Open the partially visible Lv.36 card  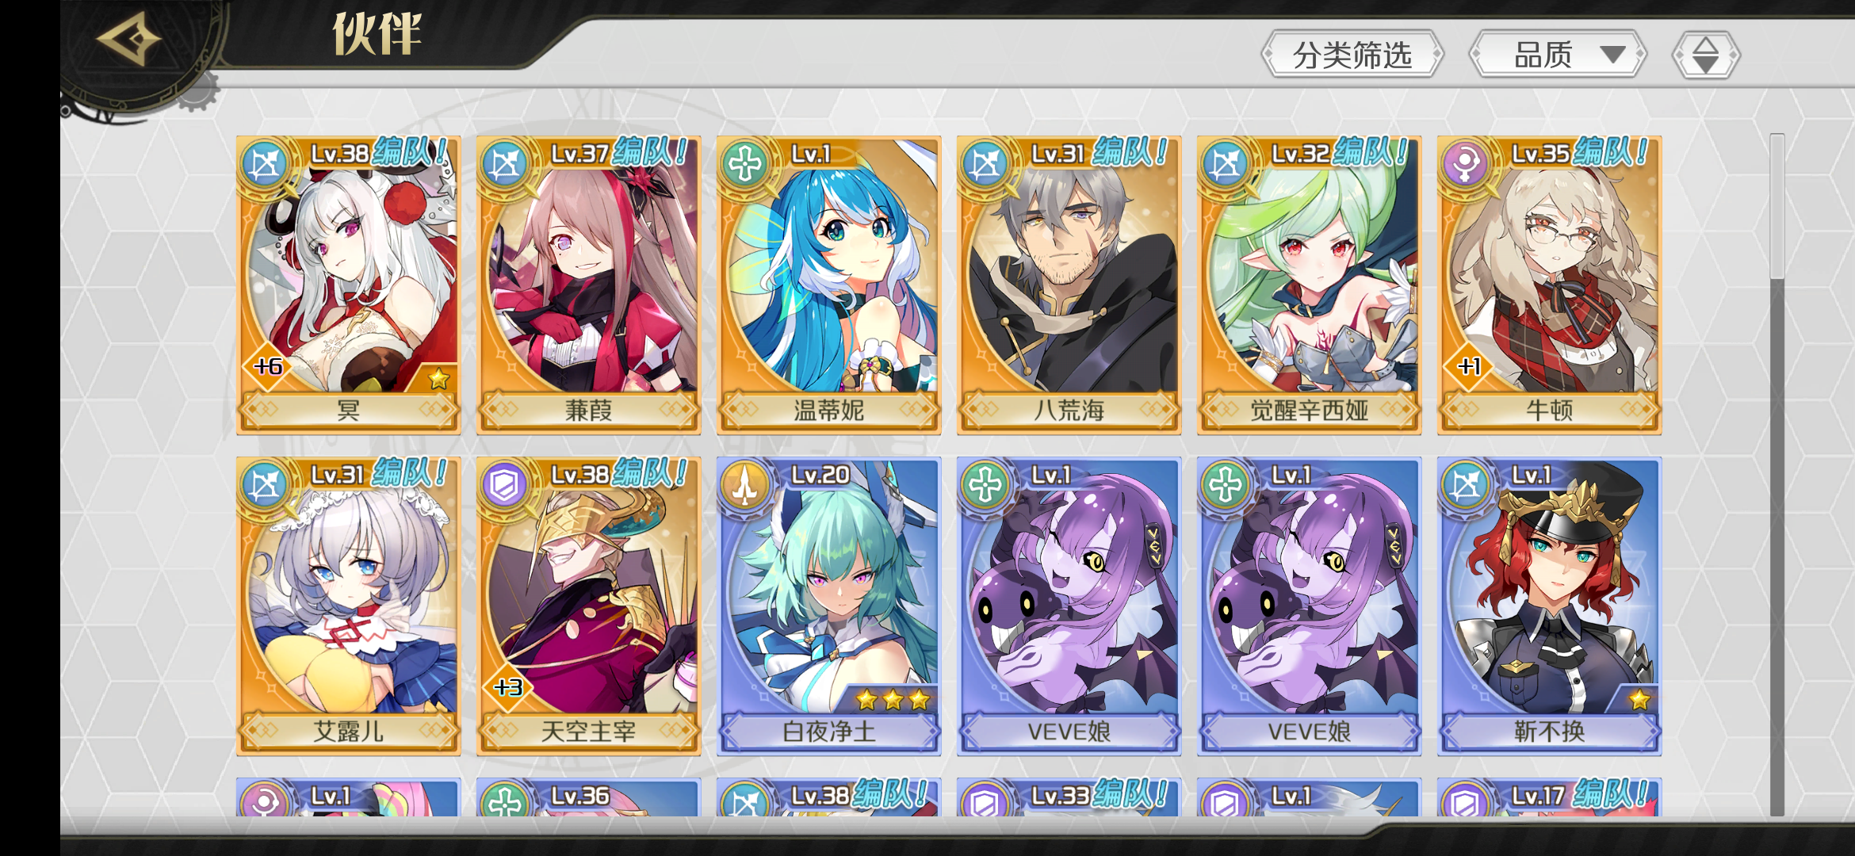pos(588,797)
